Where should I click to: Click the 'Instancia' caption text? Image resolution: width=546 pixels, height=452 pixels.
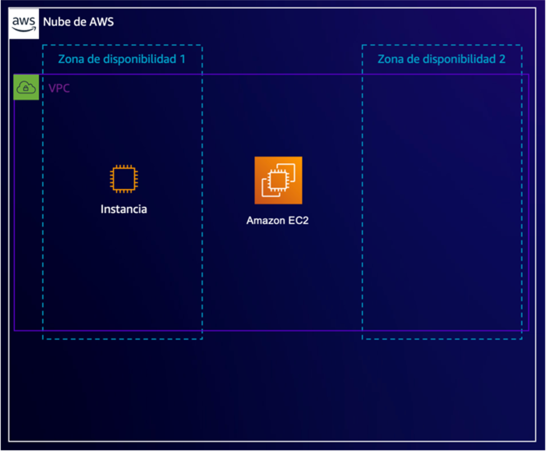(124, 209)
